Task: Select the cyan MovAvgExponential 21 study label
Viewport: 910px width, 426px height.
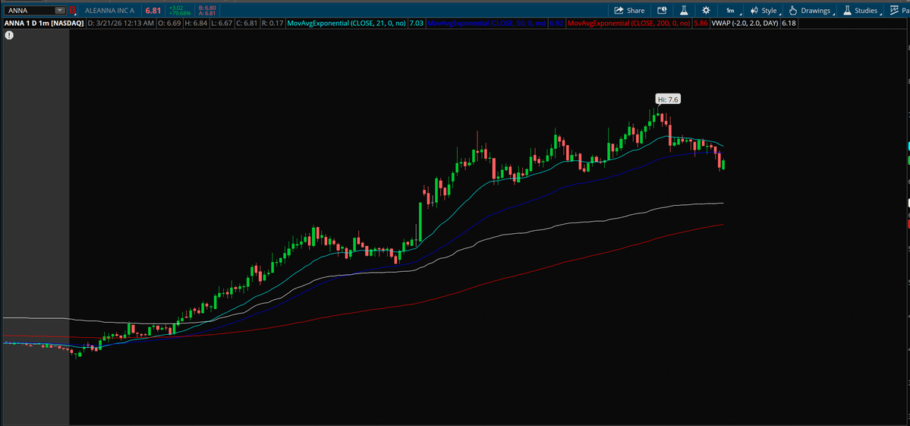Action: pos(348,24)
